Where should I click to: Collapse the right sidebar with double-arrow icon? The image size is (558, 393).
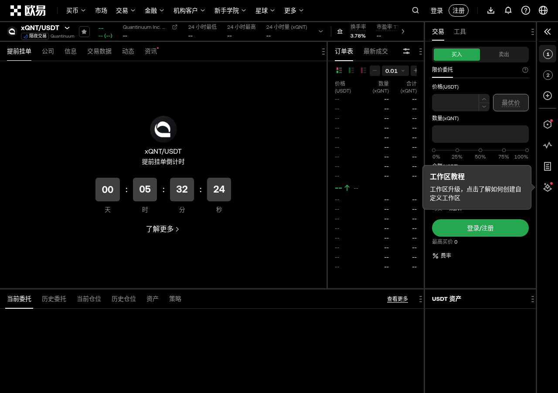[548, 31]
